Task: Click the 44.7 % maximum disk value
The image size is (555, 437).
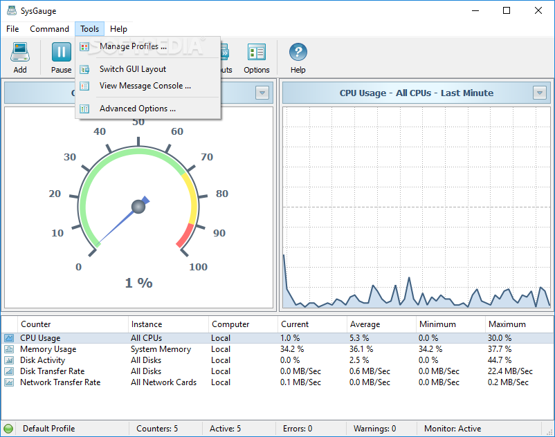Action: click(x=500, y=360)
